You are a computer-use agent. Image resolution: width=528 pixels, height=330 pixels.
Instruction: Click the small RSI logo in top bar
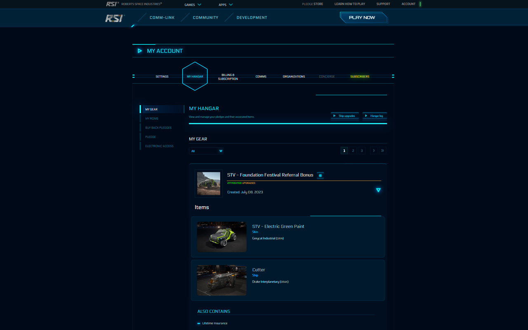(112, 4)
